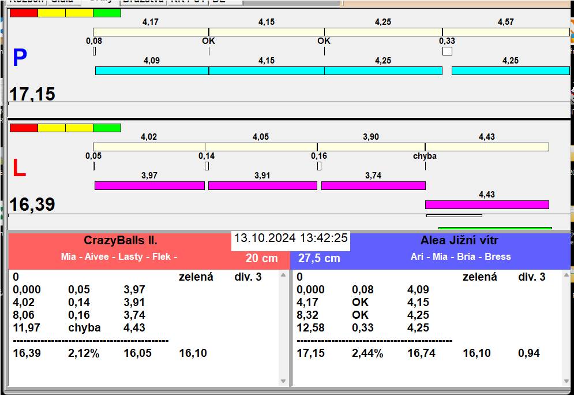The image size is (574, 395).
Task: Open the RR / ST tab
Action: coord(187,2)
